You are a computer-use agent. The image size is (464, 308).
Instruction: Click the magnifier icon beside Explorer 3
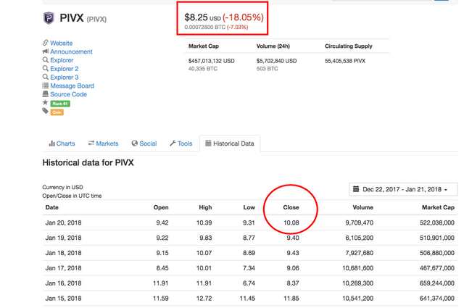[45, 77]
